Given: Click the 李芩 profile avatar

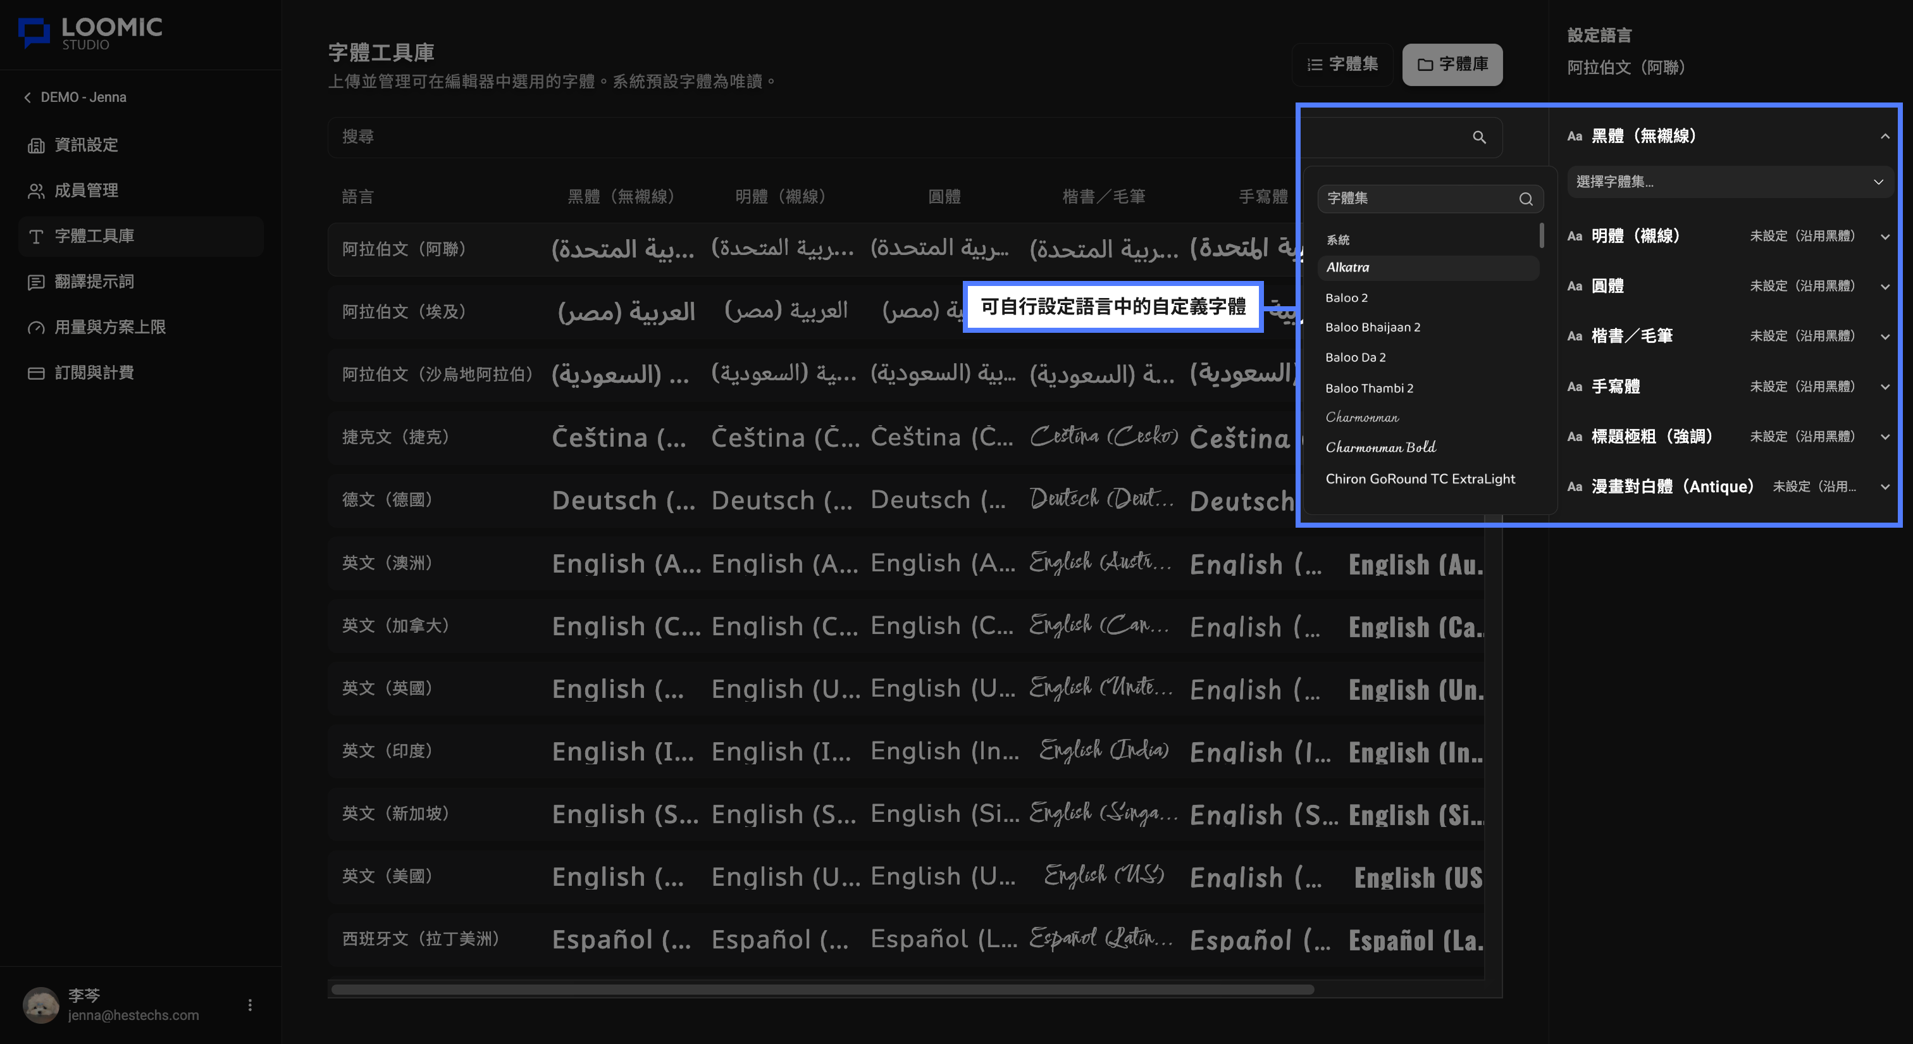Looking at the screenshot, I should click(x=41, y=1005).
